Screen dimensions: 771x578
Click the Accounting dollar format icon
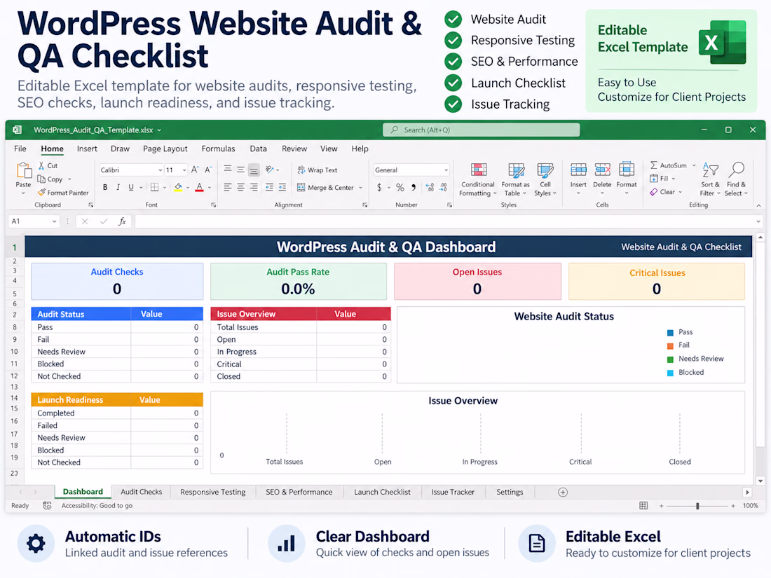(x=379, y=187)
